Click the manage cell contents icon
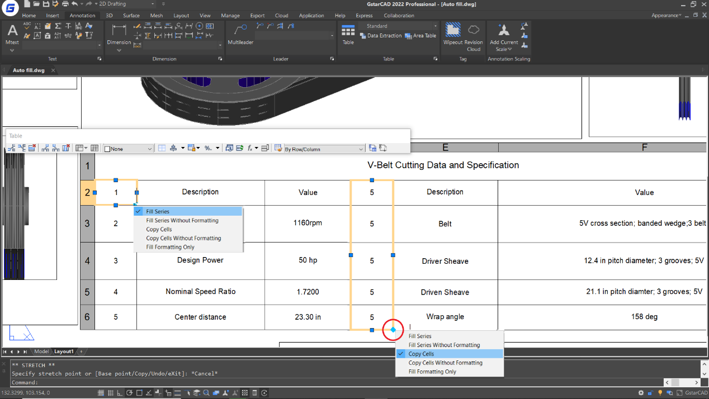The image size is (709, 399). point(265,148)
